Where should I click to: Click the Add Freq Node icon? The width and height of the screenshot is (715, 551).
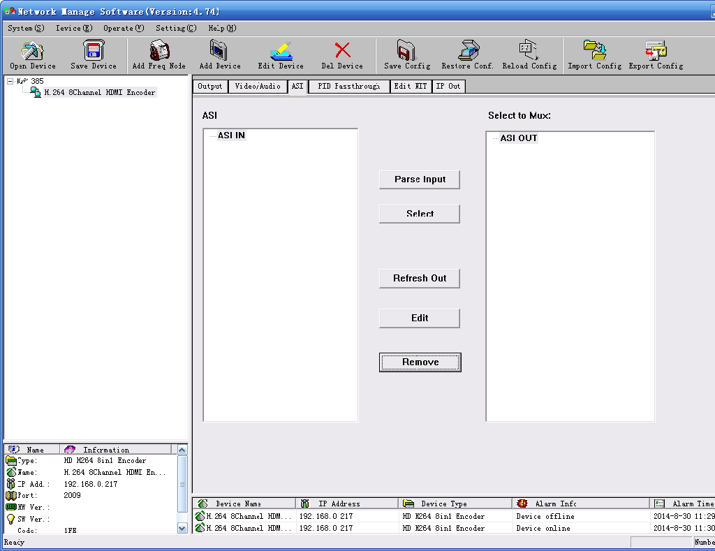pos(159,50)
